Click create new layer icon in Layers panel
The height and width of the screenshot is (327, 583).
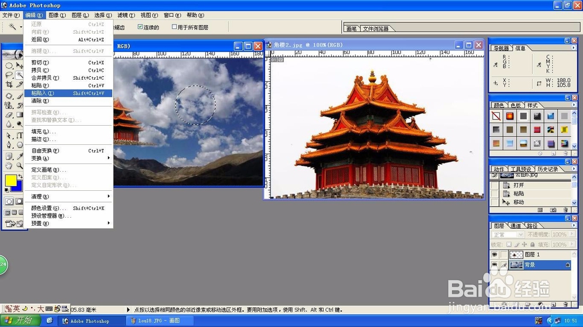click(x=554, y=304)
